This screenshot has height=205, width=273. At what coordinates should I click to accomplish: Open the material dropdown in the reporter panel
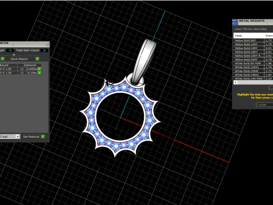click(x=18, y=136)
